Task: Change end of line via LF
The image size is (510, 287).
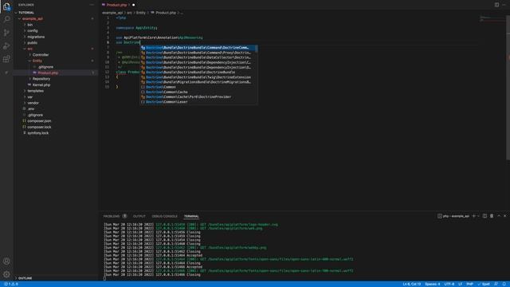Action: click(x=461, y=284)
